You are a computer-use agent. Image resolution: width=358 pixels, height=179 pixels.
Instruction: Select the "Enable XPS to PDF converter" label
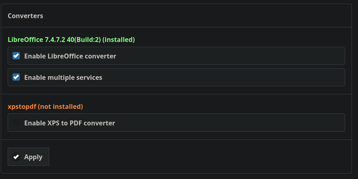tap(70, 123)
